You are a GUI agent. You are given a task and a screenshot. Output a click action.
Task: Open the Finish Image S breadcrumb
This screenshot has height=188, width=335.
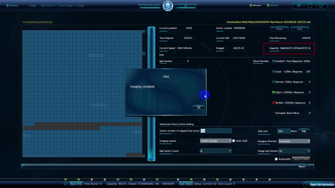pyautogui.click(x=66, y=5)
